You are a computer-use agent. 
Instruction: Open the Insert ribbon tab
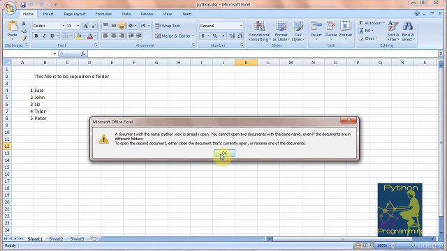click(48, 14)
